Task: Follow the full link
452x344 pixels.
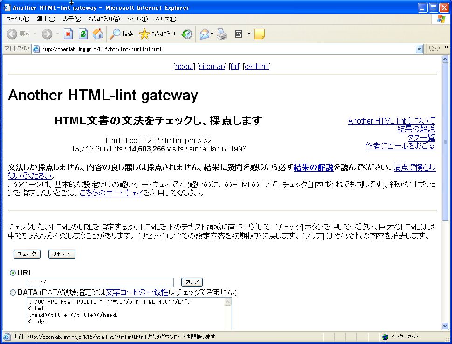Action: point(235,66)
